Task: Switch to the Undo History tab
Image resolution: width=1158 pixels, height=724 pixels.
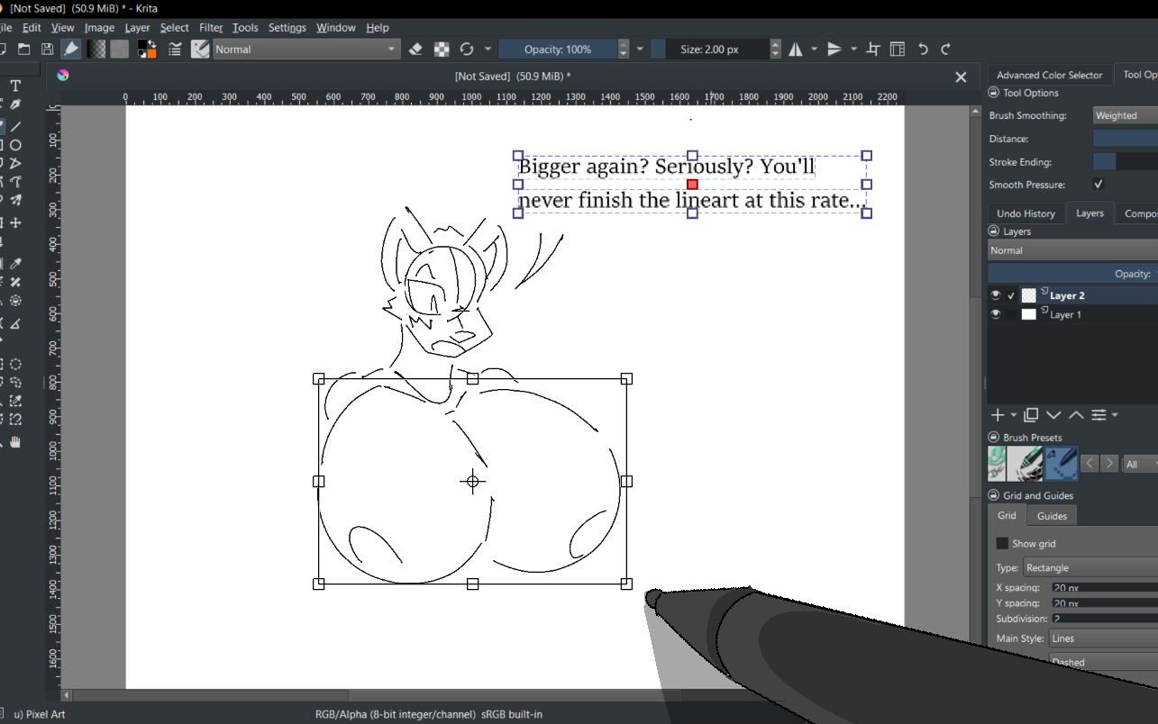Action: click(x=1026, y=213)
